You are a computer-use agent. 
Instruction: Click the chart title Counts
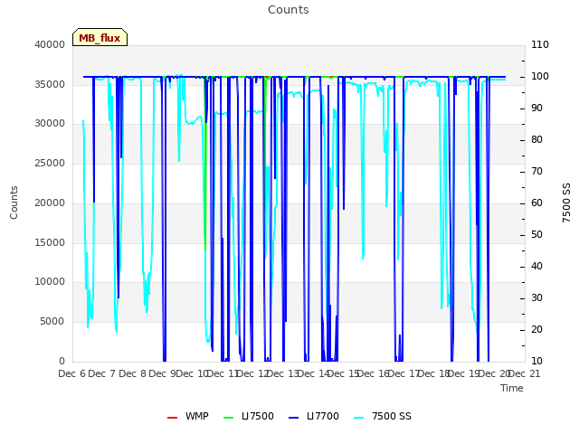coord(289,10)
